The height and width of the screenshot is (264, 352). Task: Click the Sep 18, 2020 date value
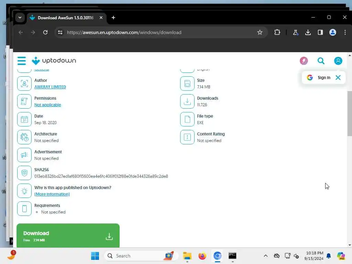45,123
